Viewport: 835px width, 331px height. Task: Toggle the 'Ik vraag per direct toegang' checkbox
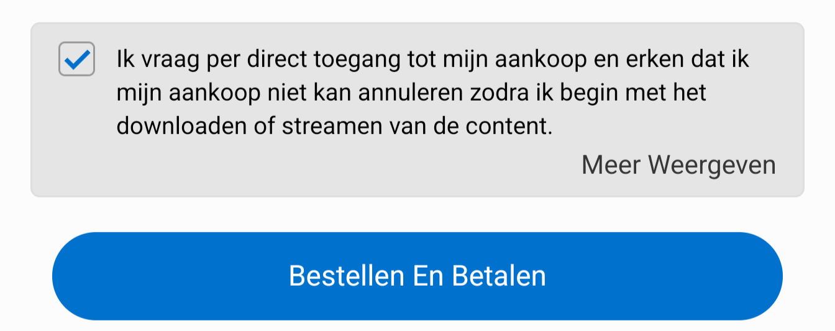tap(76, 59)
